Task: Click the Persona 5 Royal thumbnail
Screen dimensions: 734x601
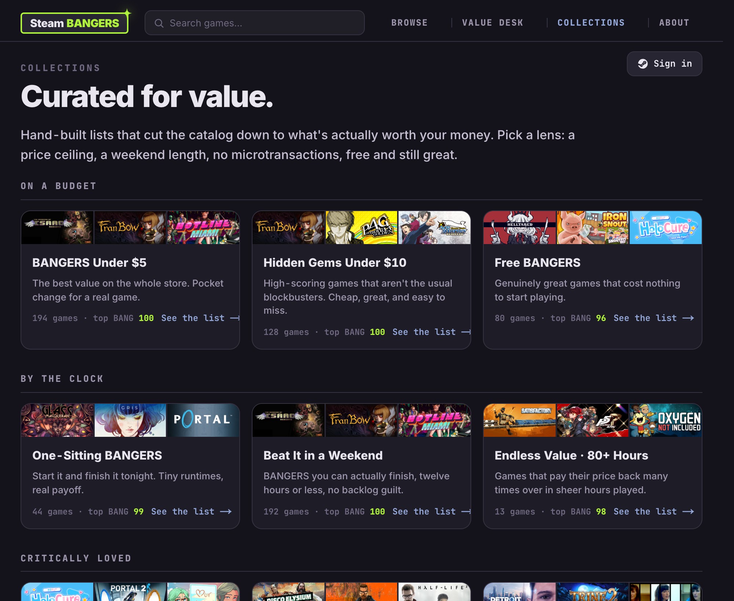Action: click(x=593, y=420)
